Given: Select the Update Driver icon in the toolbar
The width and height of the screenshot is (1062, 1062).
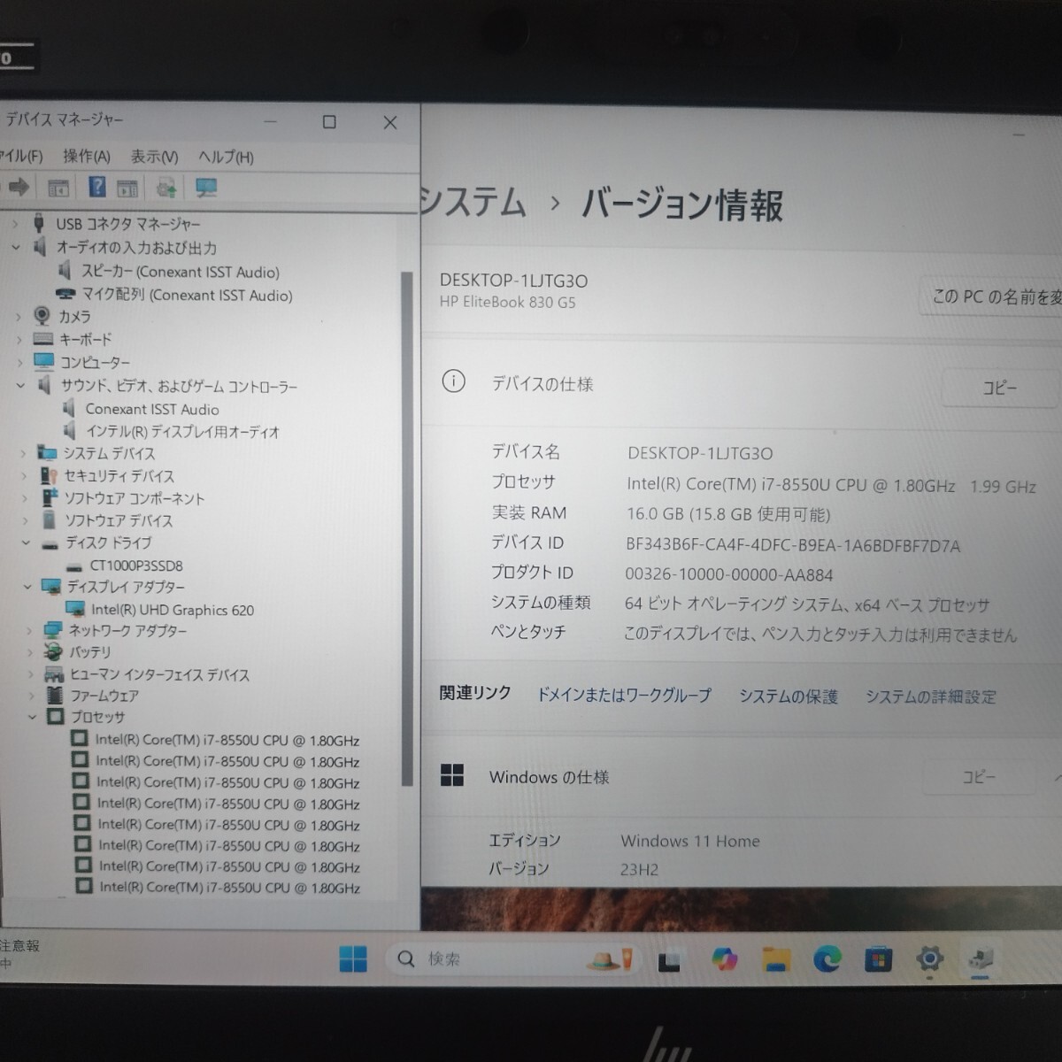Looking at the screenshot, I should coord(167,187).
